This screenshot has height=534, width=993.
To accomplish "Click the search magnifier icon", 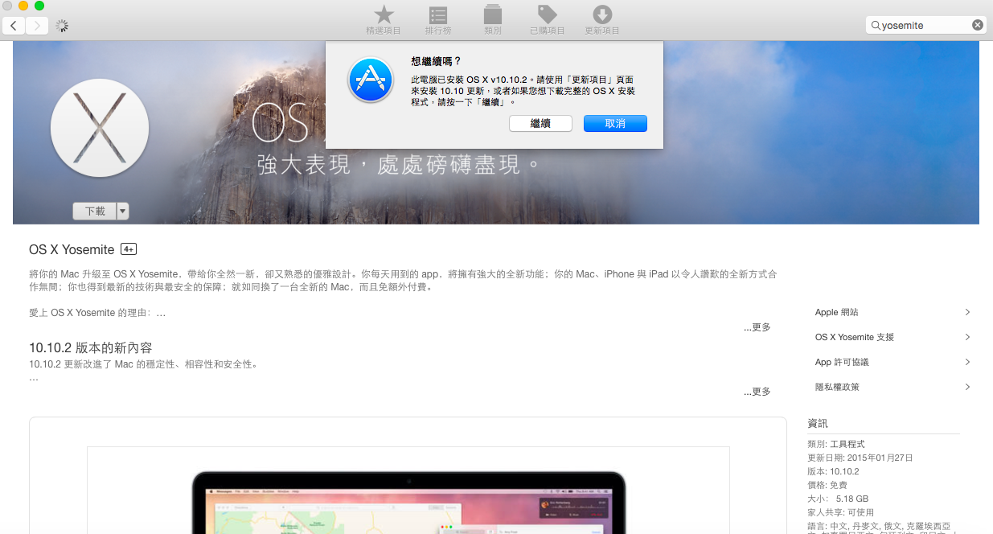I will [876, 25].
